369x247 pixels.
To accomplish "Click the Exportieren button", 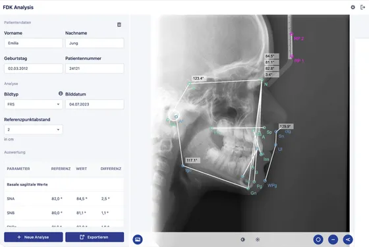I will coord(95,237).
